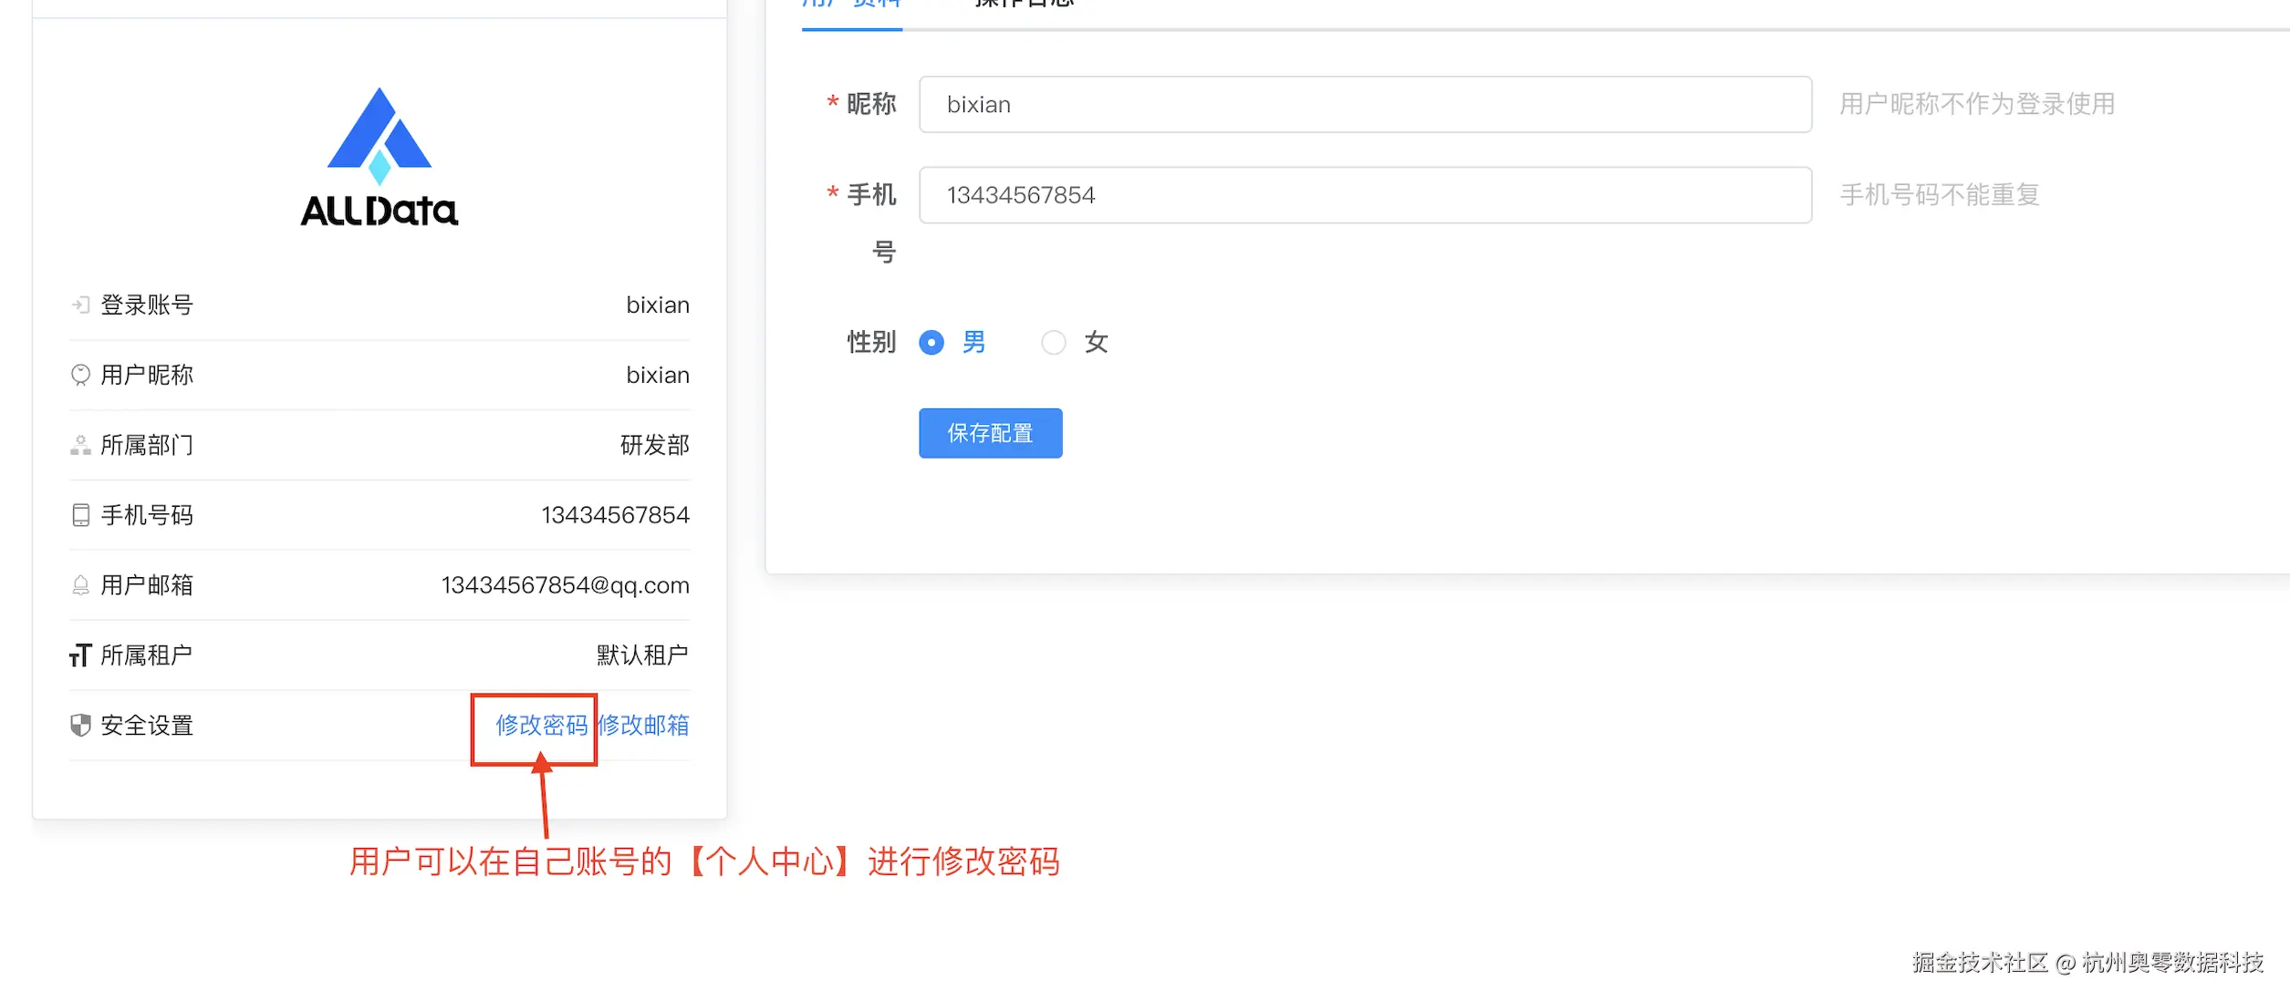Click the login icon beside 登录账号
Viewport: 2290px width, 1001px height.
click(x=80, y=304)
